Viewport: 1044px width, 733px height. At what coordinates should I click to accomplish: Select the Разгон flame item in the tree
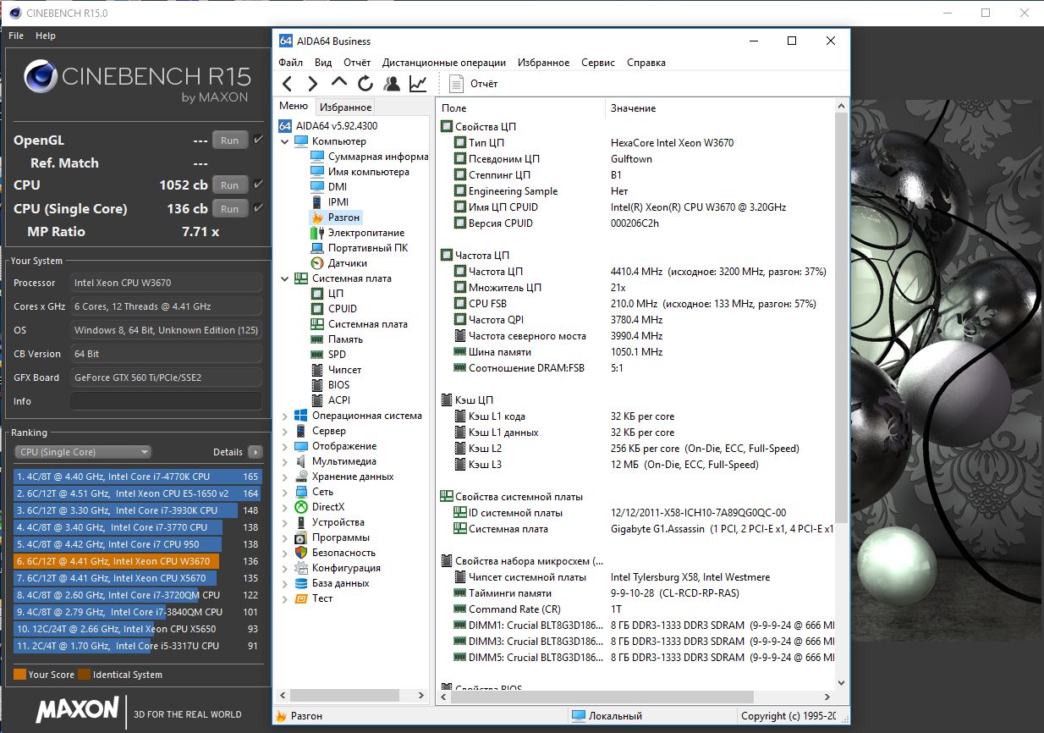(336, 218)
